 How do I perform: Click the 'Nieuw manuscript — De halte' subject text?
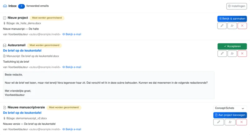coord(21,29)
